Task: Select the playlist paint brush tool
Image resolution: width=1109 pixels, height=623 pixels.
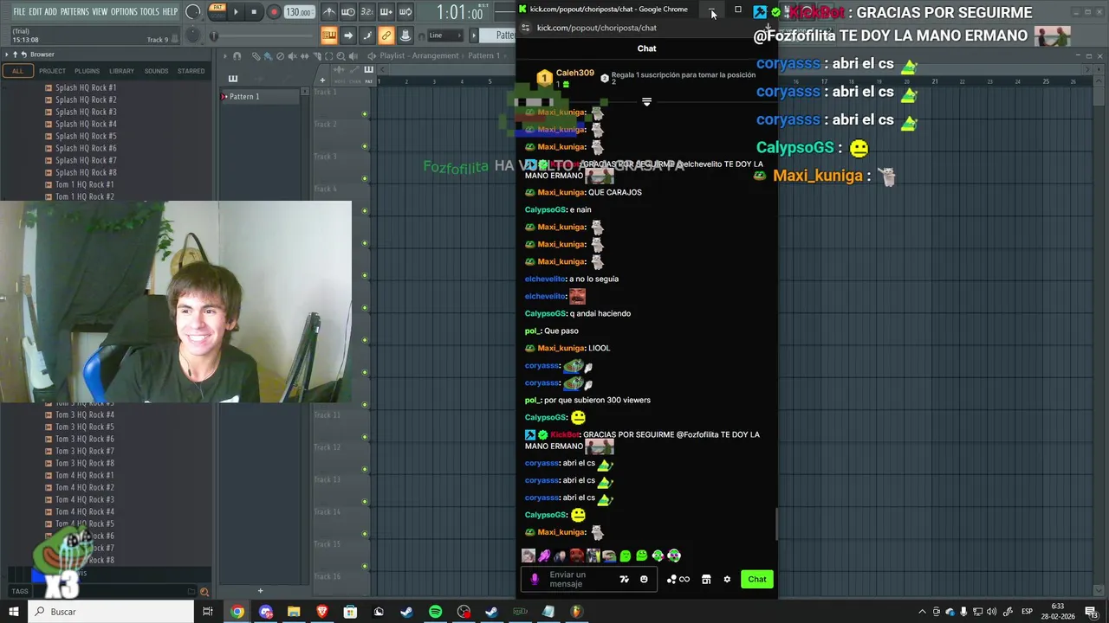Action: 268,56
